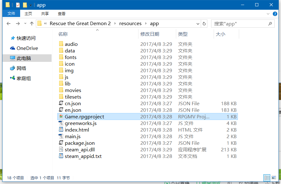Go to Rescue the Great Demon 2 breadcrumb
281x184 pixels.
[x=80, y=24]
